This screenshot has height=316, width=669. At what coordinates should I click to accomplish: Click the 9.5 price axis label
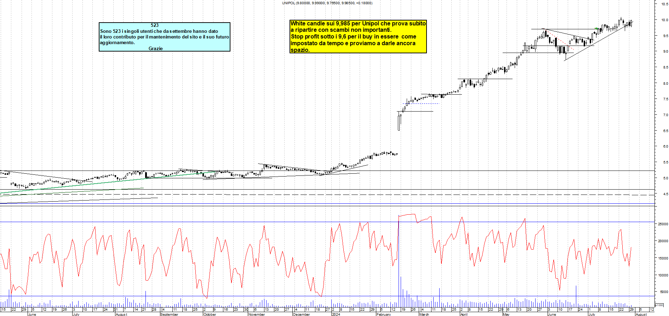665,36
